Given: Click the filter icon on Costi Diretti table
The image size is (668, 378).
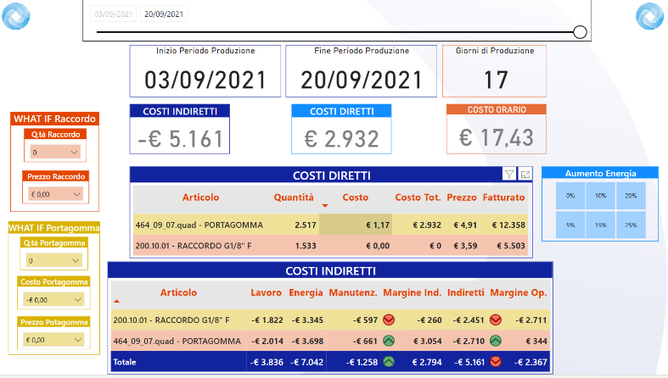Looking at the screenshot, I should coord(509,174).
